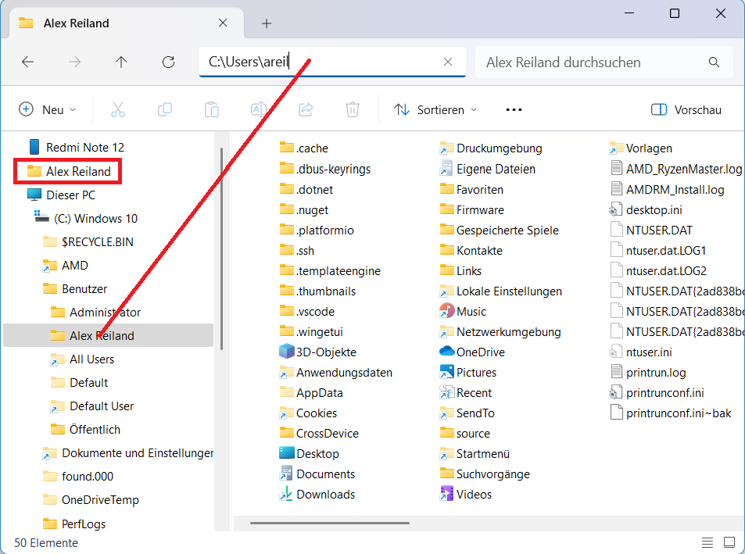Select the Downloads folder icon

pyautogui.click(x=286, y=494)
